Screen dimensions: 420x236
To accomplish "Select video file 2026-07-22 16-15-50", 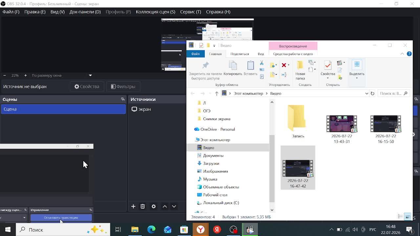I will coord(386,129).
